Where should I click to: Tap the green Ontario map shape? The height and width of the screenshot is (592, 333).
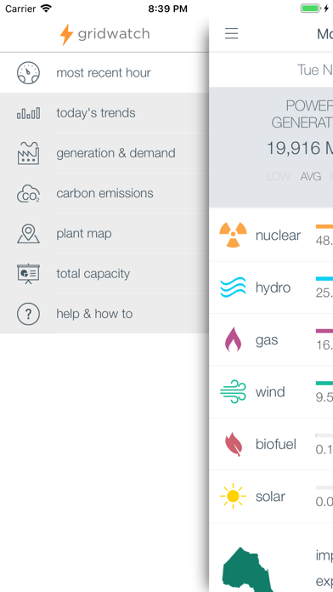(x=247, y=569)
